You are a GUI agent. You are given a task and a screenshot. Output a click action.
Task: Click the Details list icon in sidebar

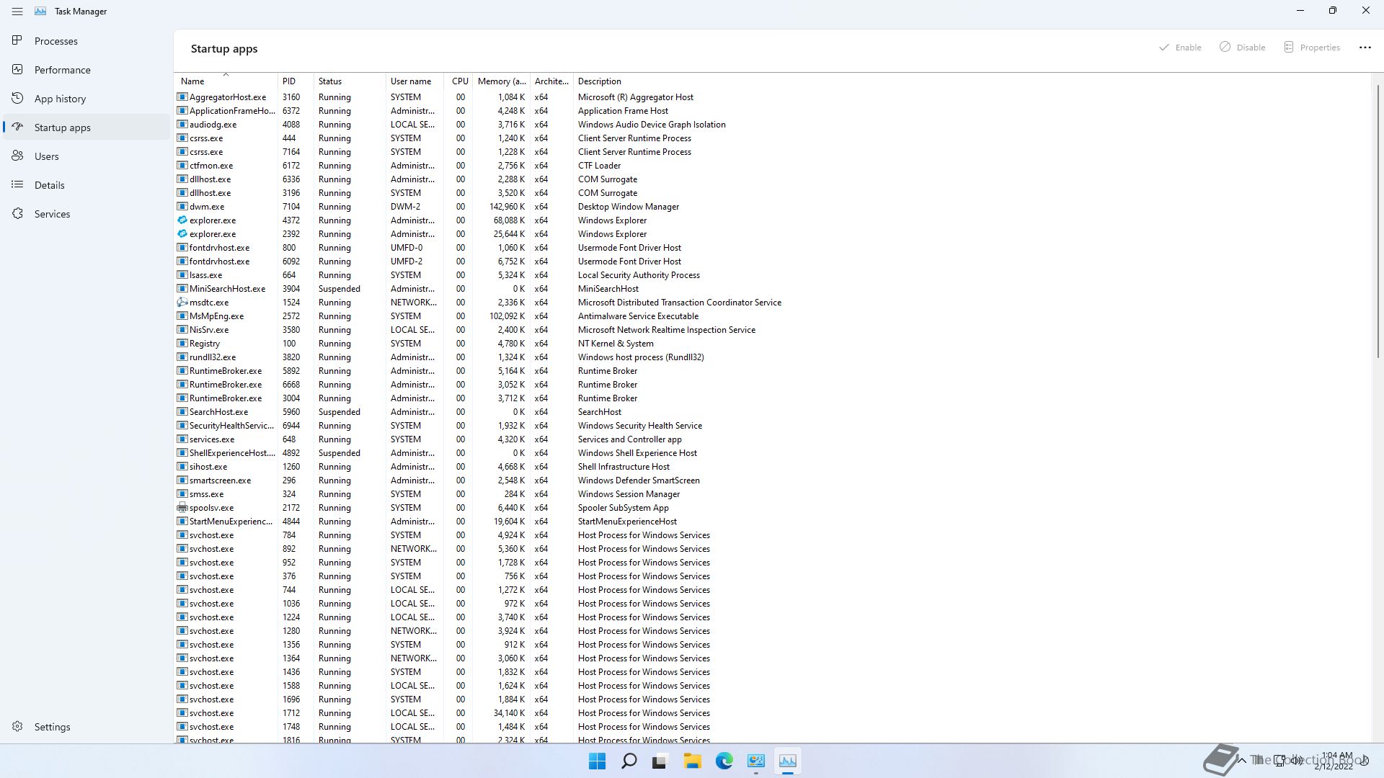17,184
